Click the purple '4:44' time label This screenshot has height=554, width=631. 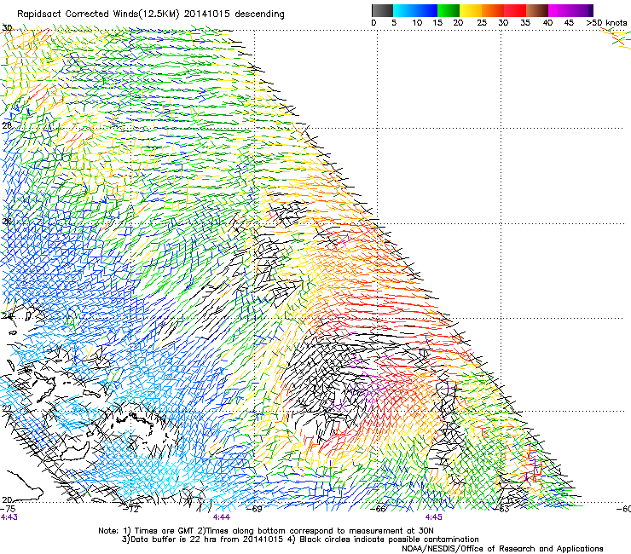[x=222, y=517]
